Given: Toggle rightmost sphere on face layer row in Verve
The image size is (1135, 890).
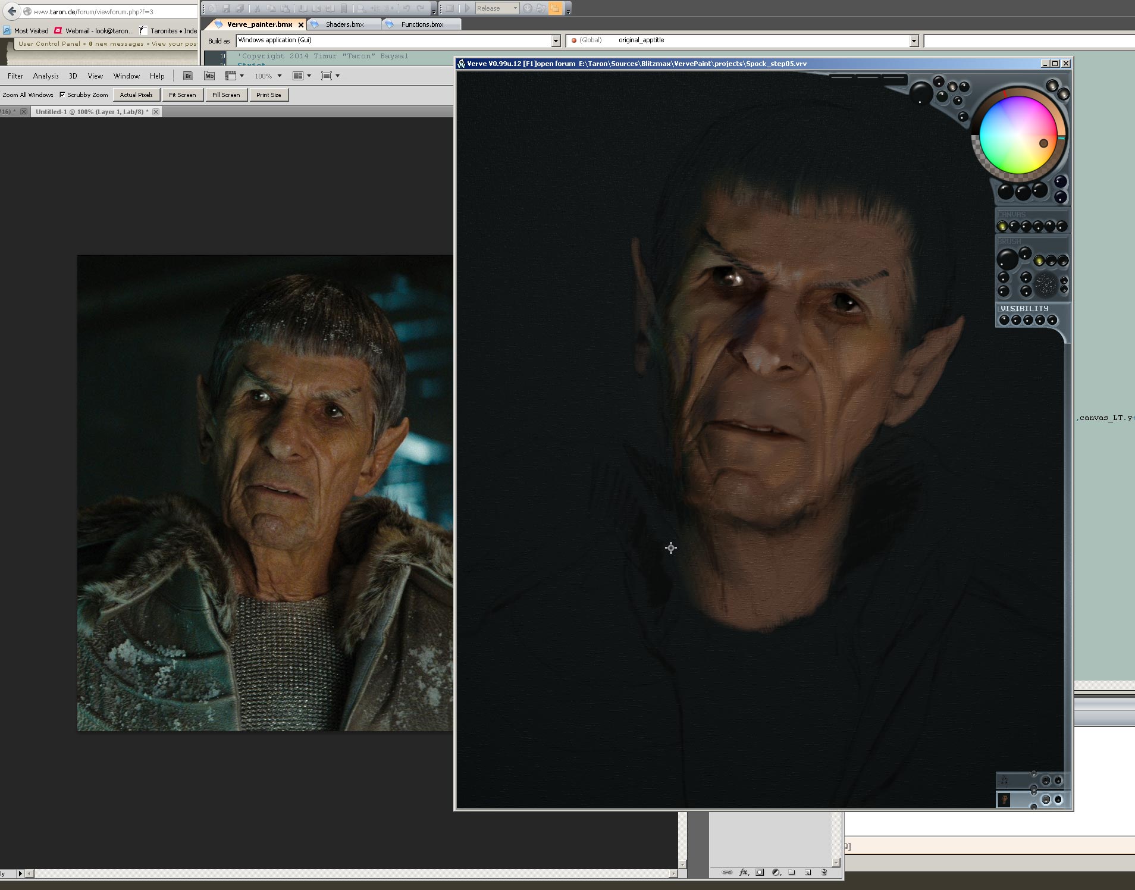Looking at the screenshot, I should pos(1058,800).
